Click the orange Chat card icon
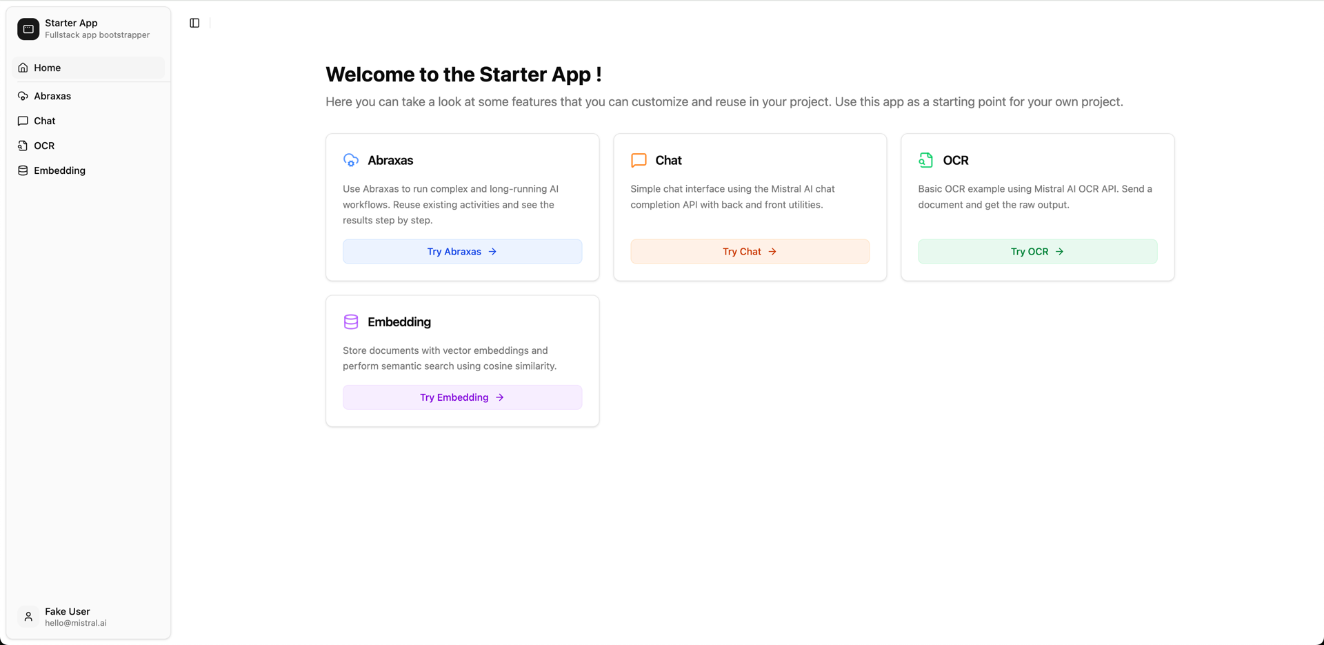The height and width of the screenshot is (645, 1324). click(x=639, y=160)
